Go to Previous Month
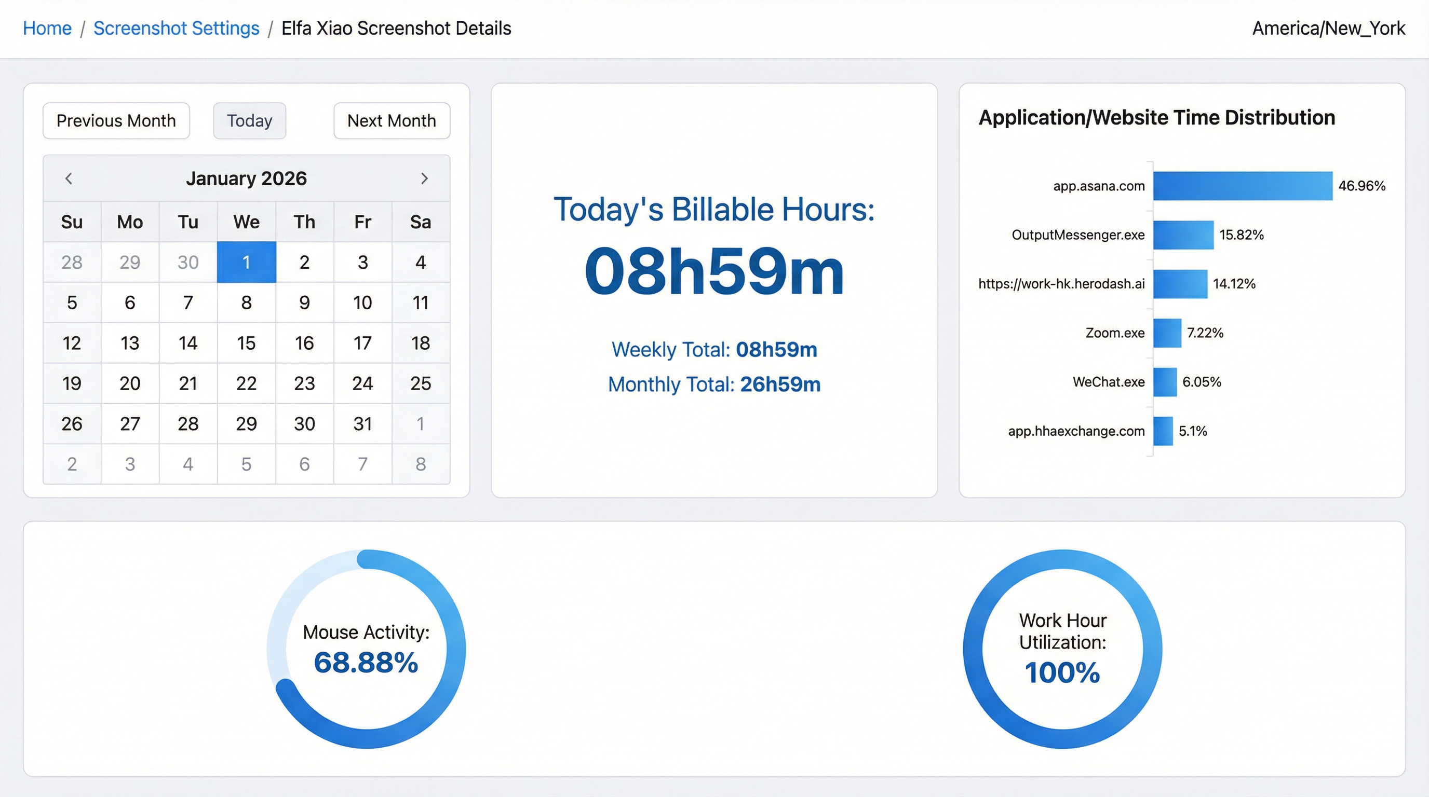 116,121
